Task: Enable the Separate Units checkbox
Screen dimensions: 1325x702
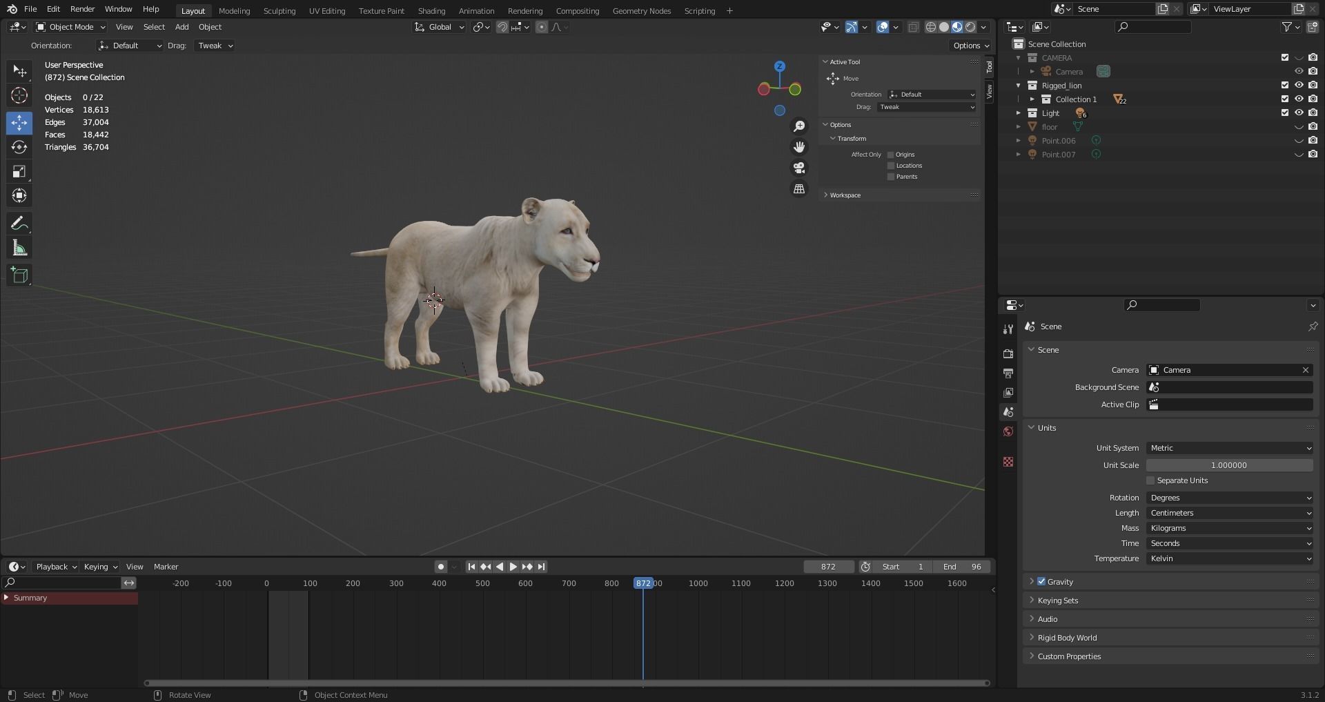Action: click(1150, 480)
